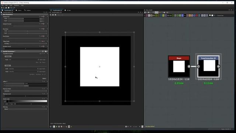The width and height of the screenshot is (236, 133).
Task: Click the Angle stepper icon beside Apply Angle
Action: [x=38, y=59]
